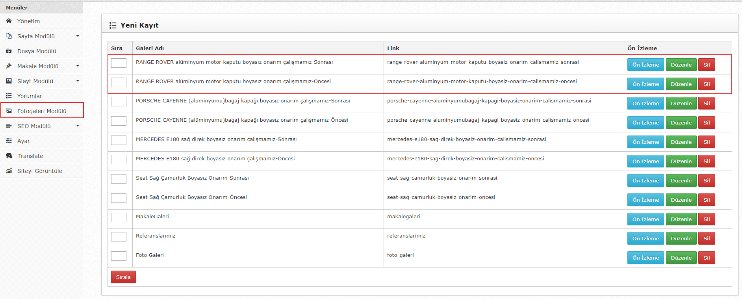The image size is (742, 299).
Task: Click the red Sırala button
Action: (x=123, y=277)
